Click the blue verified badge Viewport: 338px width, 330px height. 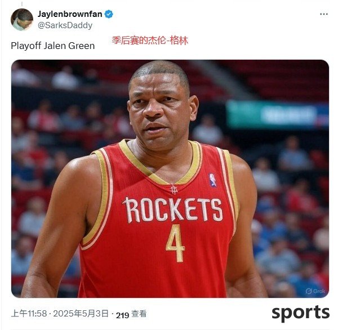pos(109,14)
